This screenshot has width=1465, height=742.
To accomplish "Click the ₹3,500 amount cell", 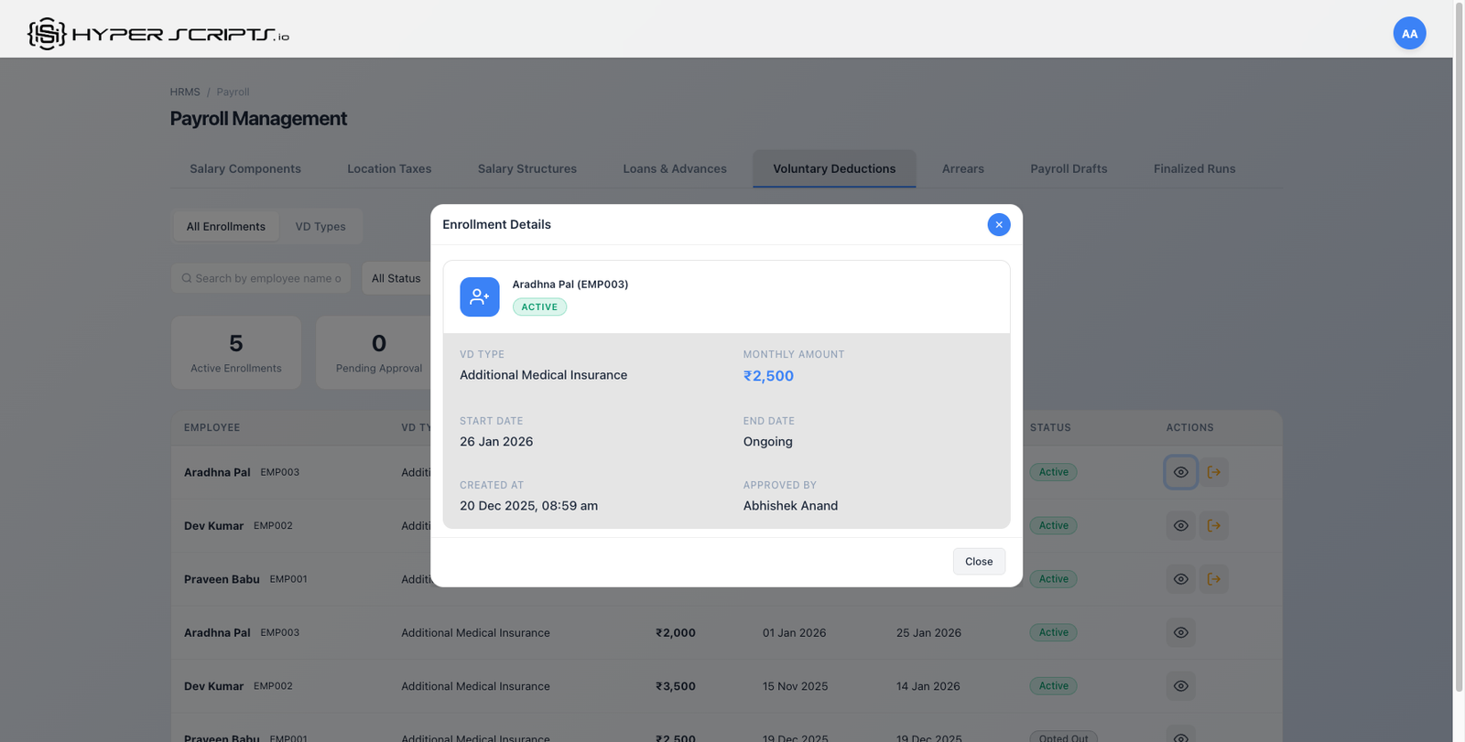I will click(x=676, y=686).
